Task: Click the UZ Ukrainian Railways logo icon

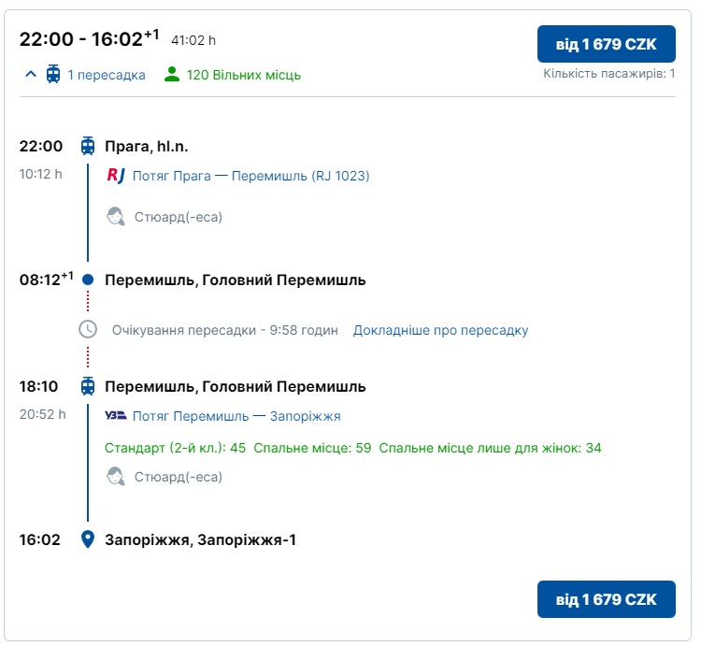Action: coord(116,416)
